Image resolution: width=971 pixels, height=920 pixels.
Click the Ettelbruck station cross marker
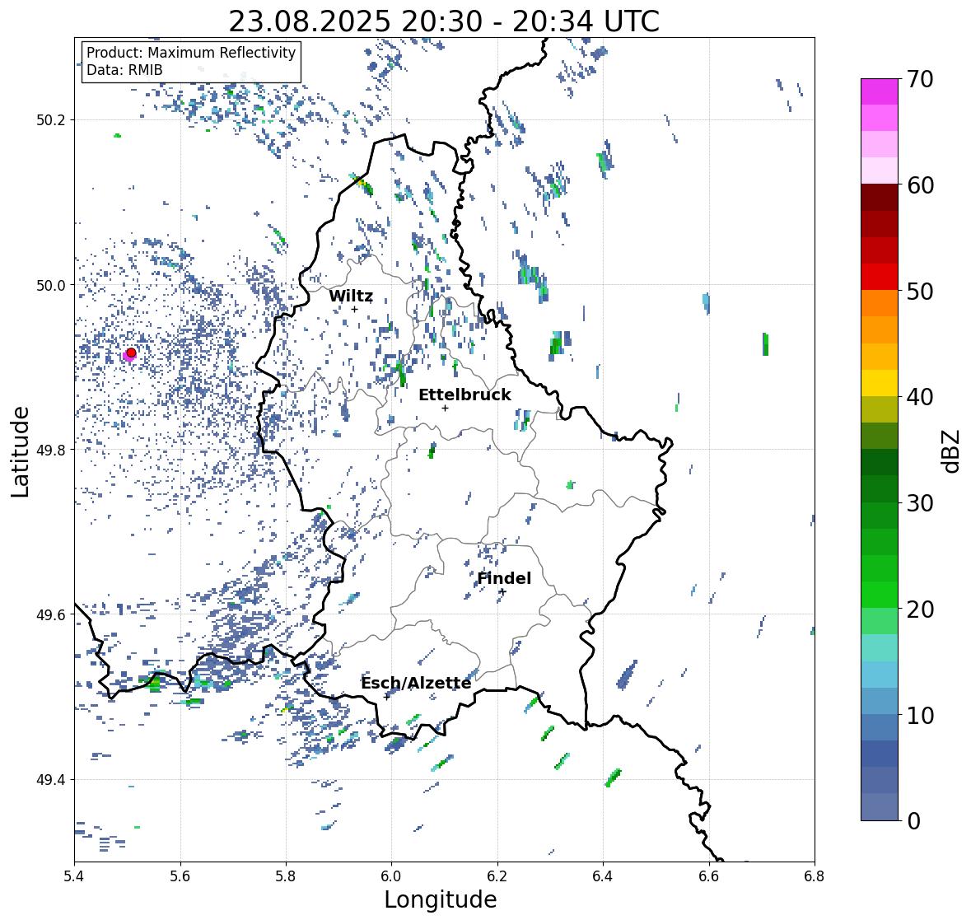[x=445, y=408]
